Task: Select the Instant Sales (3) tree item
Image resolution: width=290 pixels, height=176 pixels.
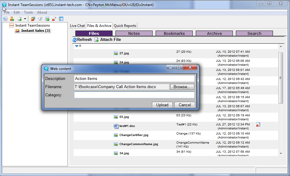Action: pyautogui.click(x=36, y=31)
